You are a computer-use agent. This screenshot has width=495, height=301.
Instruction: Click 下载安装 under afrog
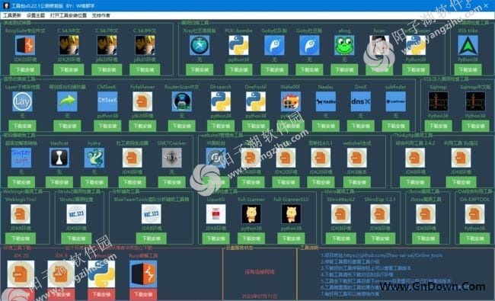[x=344, y=70]
